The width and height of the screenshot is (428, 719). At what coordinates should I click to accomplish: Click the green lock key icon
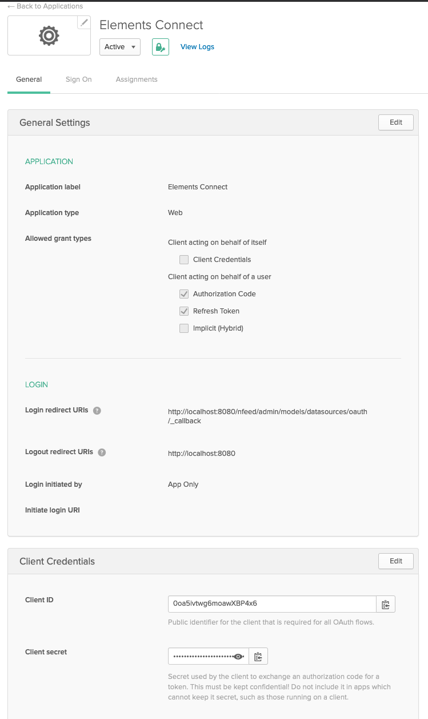pos(161,47)
